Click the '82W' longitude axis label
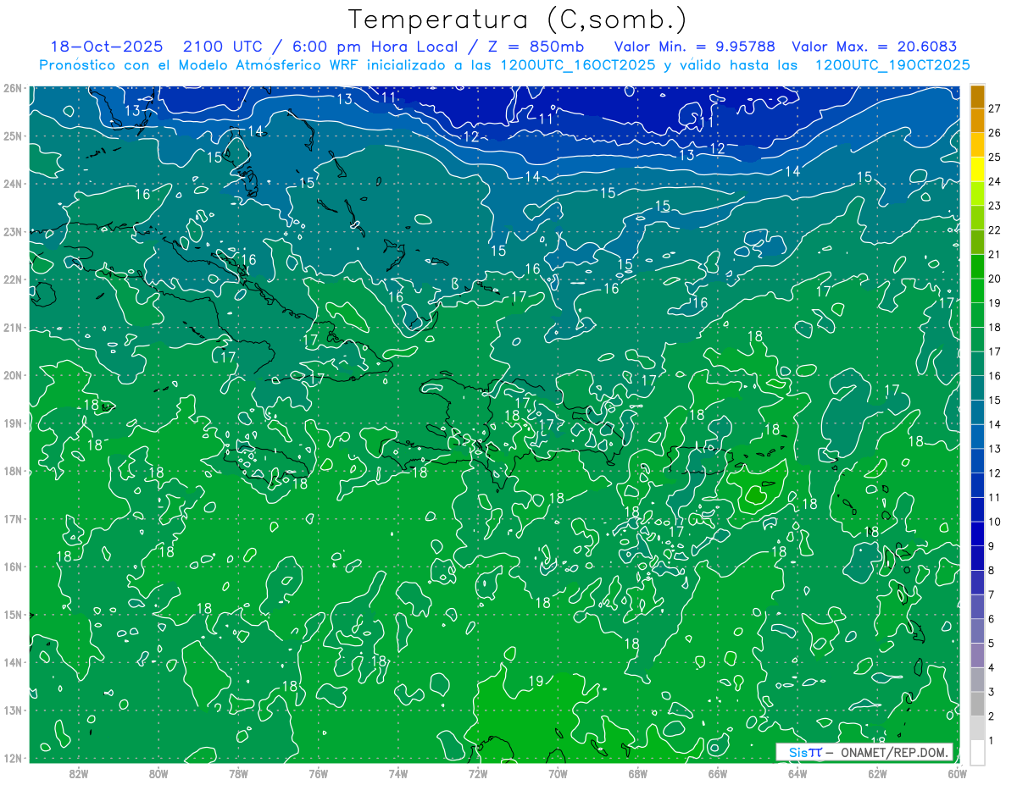This screenshot has width=1017, height=785. (x=79, y=773)
